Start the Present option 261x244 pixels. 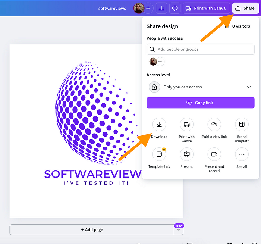tap(186, 154)
